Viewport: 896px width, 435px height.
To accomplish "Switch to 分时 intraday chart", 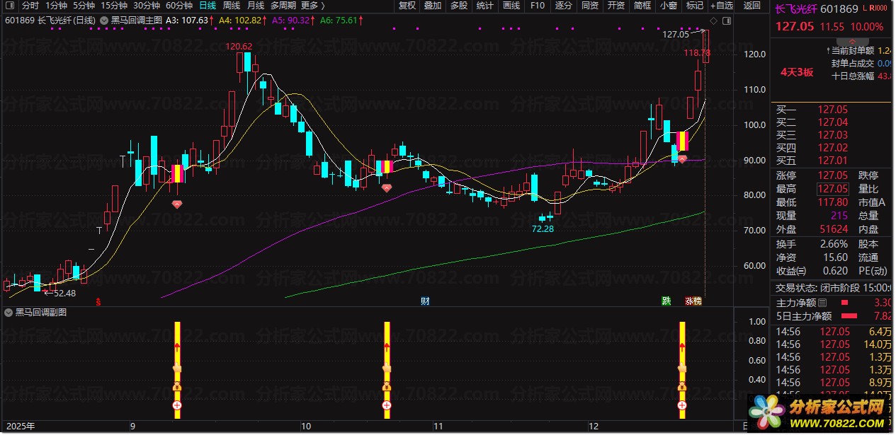I will point(30,6).
